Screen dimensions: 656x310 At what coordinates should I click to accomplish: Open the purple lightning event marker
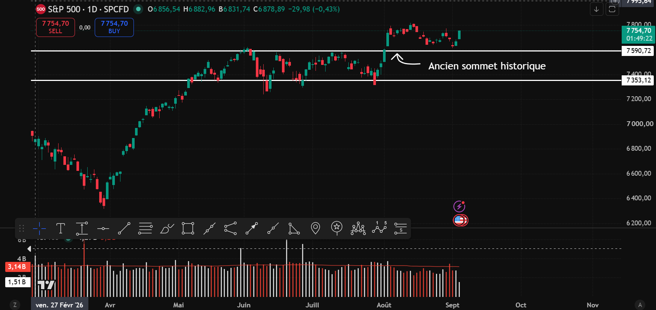(x=459, y=206)
